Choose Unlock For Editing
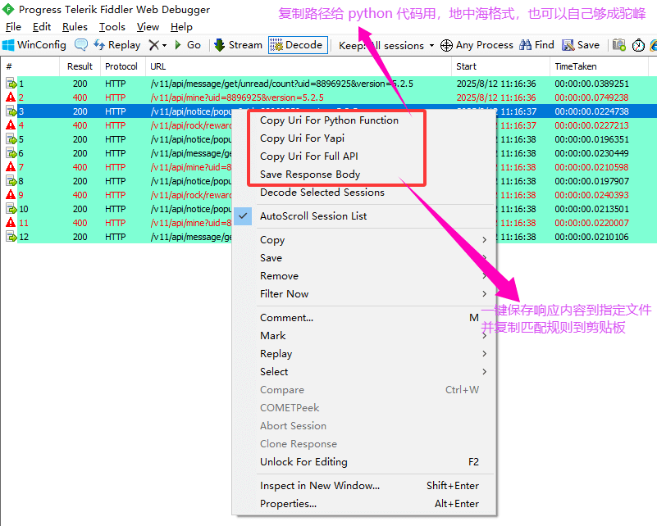 303,462
